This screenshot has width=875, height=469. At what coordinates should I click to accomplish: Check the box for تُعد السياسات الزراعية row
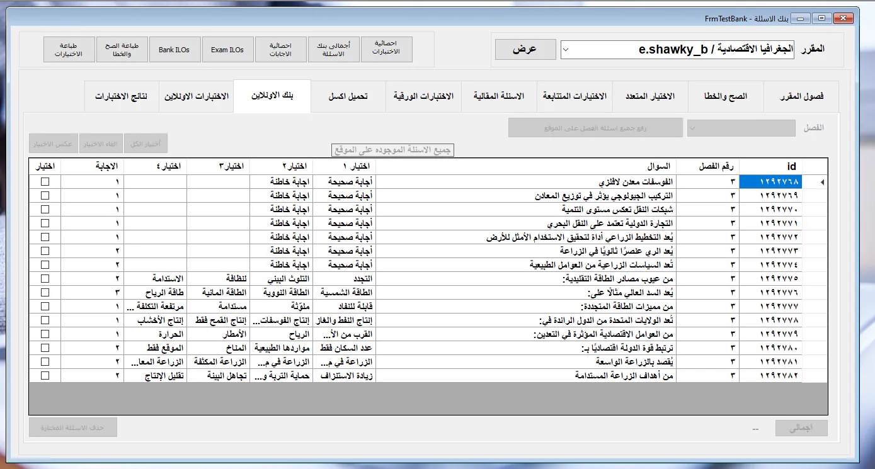tap(45, 264)
